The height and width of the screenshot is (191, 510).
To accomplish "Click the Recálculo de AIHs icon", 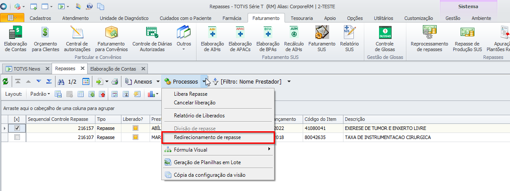I will pos(294,38).
